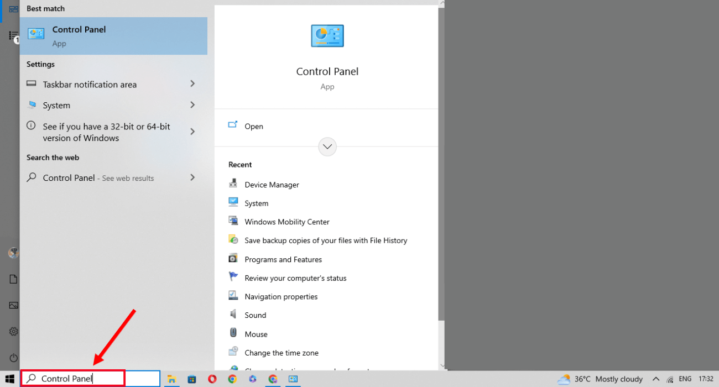Screen dimensions: 719x387
Task: Click ENG language indicator in tray
Action: pyautogui.click(x=685, y=379)
